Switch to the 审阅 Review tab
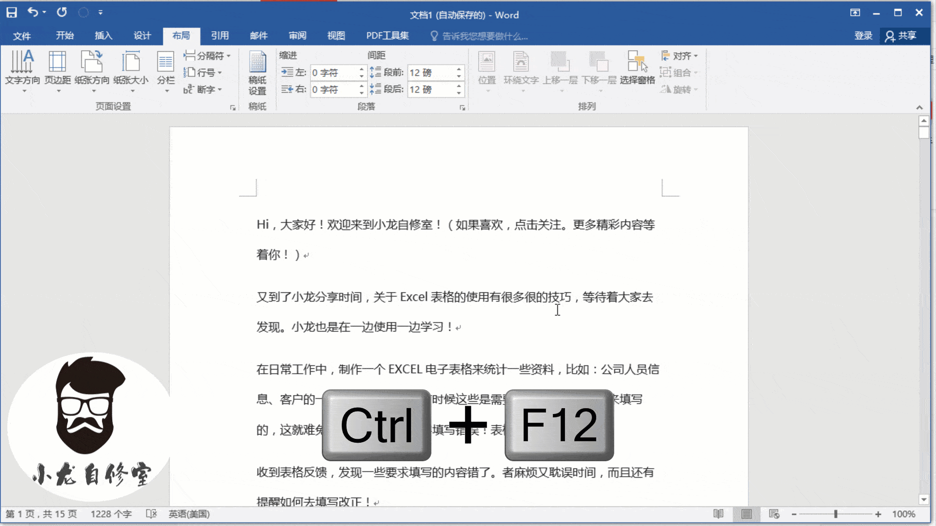 coord(297,36)
